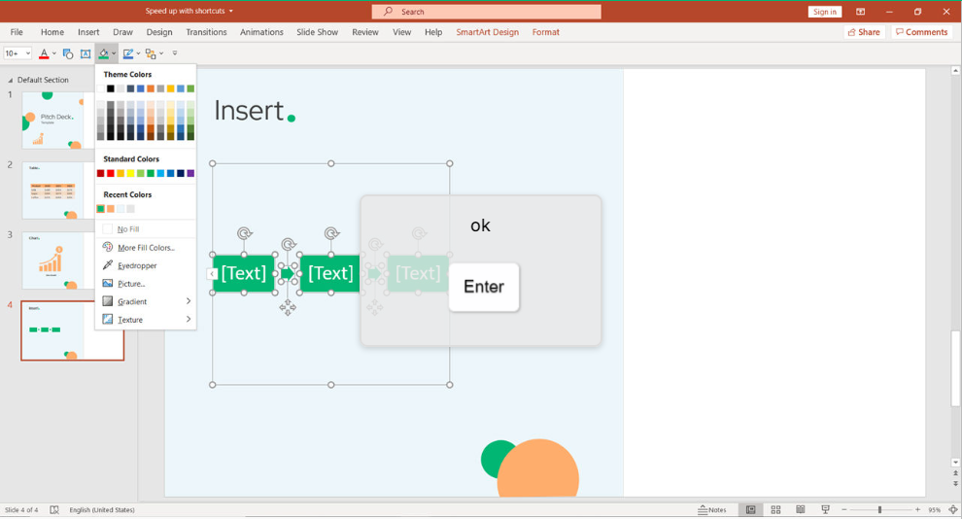Click the 95% zoom level
This screenshot has height=519, width=962.
(935, 510)
